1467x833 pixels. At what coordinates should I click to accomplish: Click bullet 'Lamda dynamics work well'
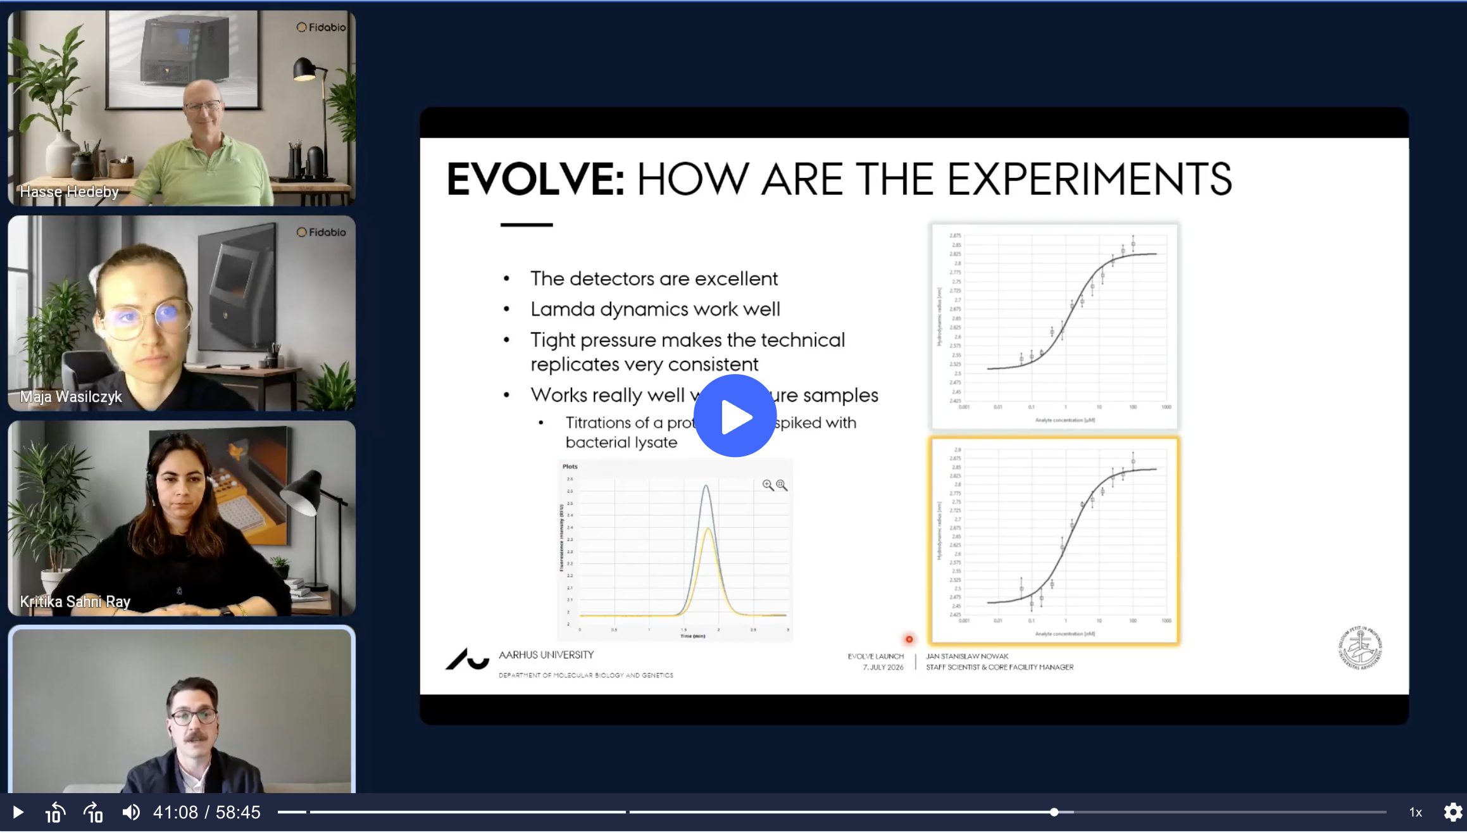pos(655,309)
